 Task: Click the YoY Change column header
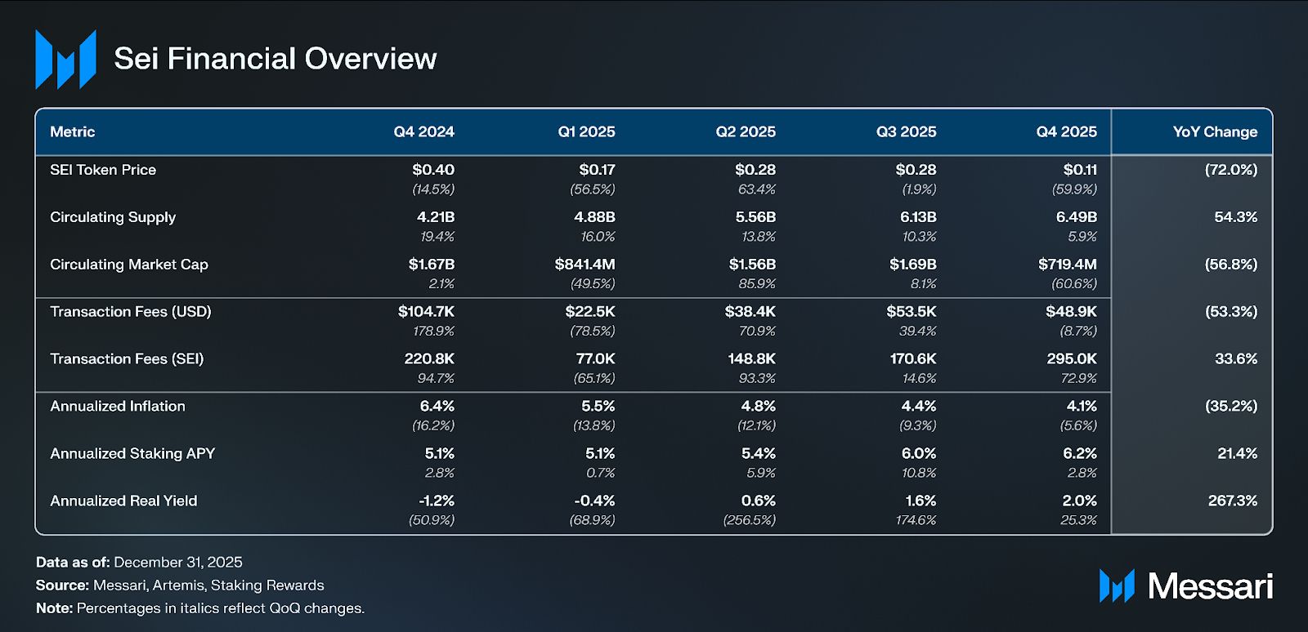click(x=1216, y=131)
